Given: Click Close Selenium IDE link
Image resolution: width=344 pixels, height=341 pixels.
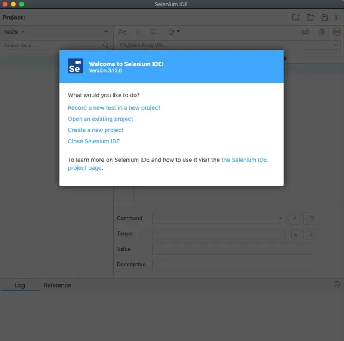Looking at the screenshot, I should coord(94,141).
